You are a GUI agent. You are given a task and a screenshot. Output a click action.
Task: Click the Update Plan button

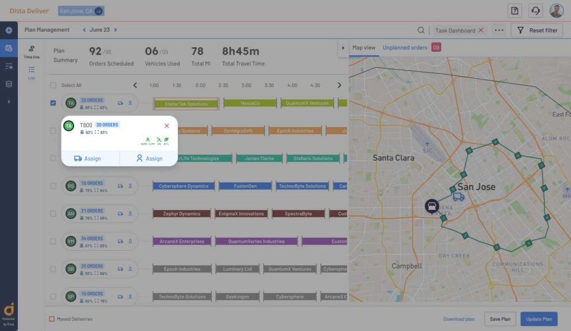(539, 319)
